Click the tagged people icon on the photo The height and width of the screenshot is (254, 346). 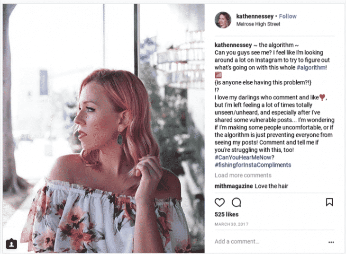(x=12, y=244)
